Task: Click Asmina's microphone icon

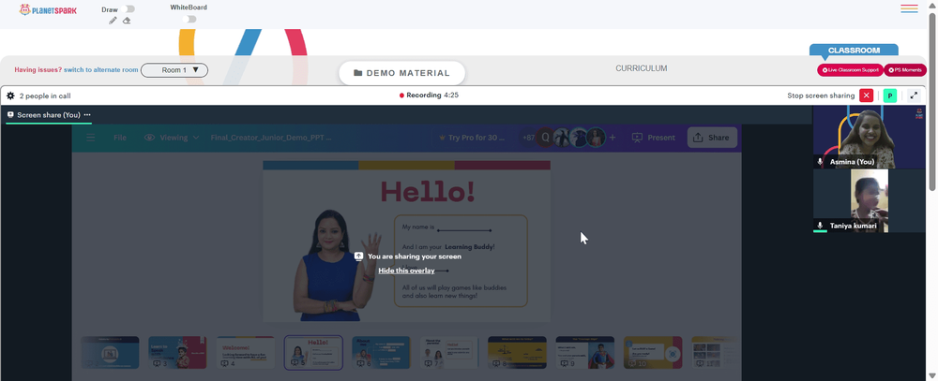Action: (x=820, y=162)
